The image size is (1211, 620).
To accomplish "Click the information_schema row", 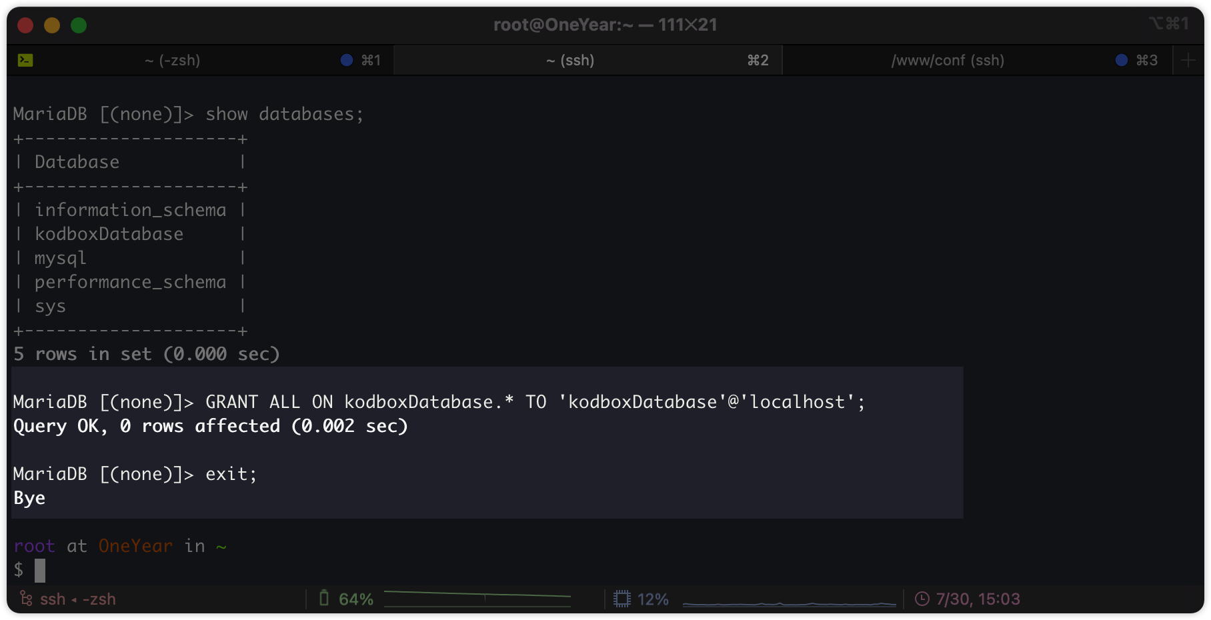I will coord(131,210).
